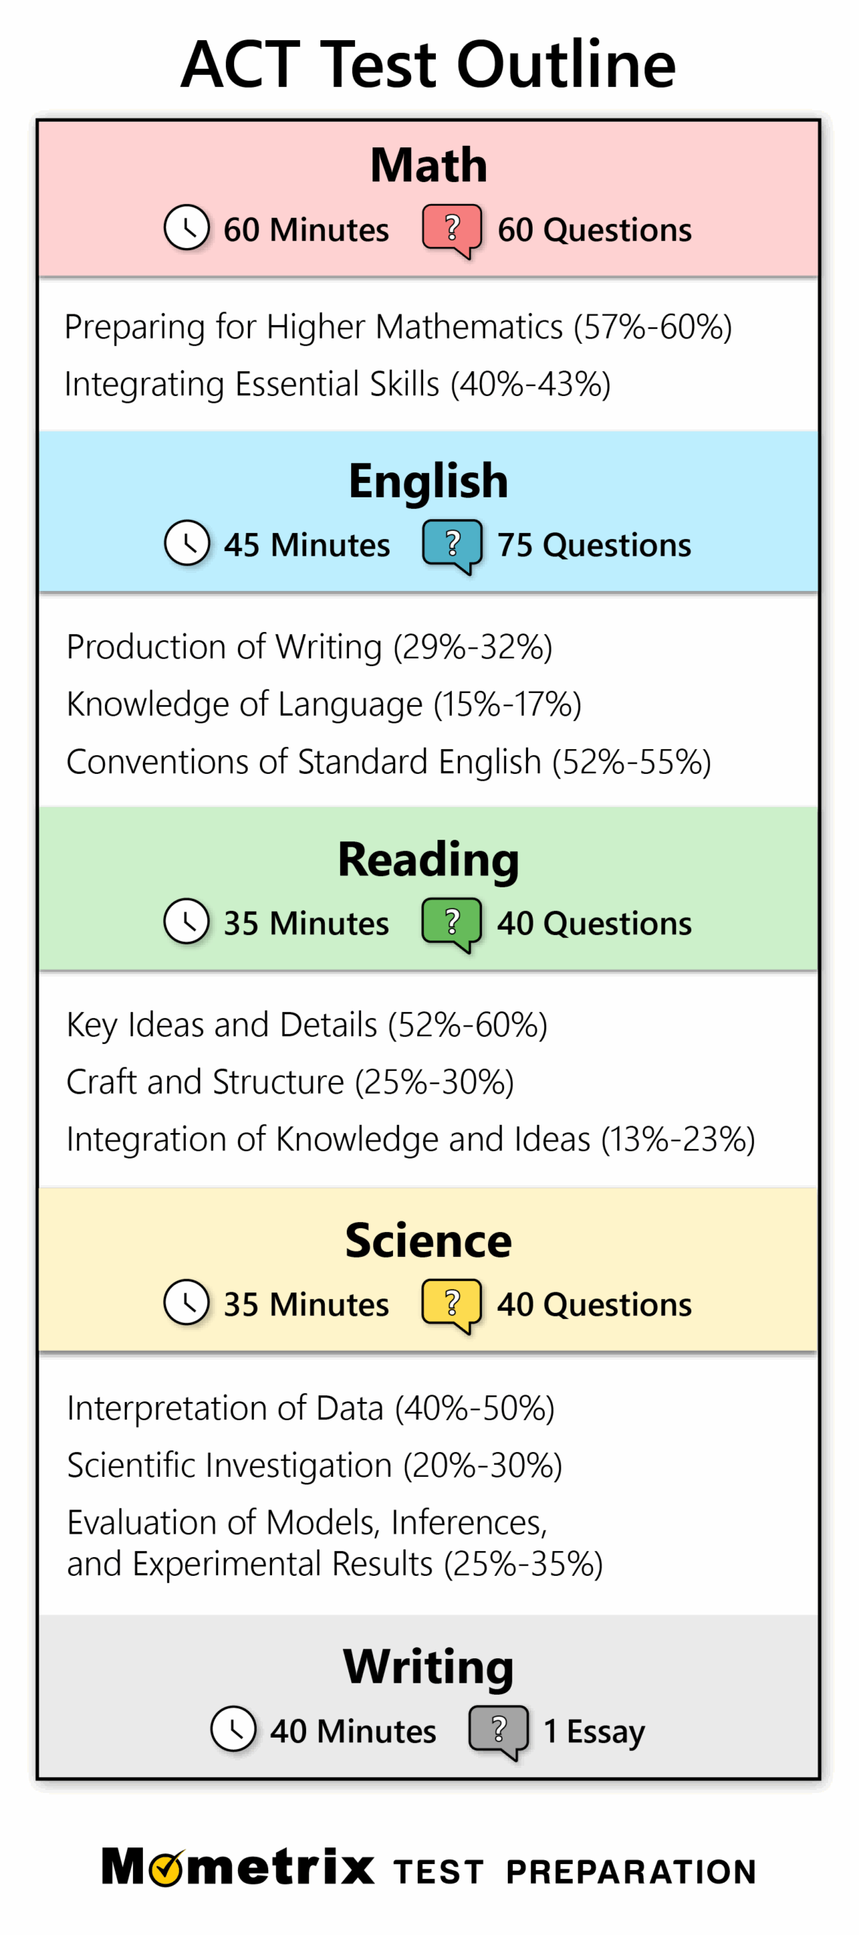
Task: Click the Reading section clock icon
Action: [187, 921]
